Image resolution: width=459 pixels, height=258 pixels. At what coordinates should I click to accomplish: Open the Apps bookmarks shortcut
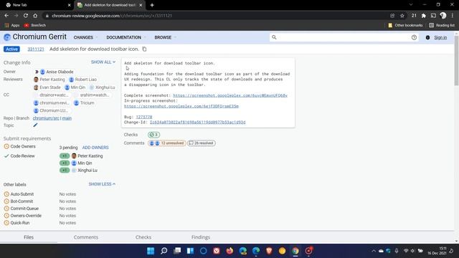click(12, 26)
